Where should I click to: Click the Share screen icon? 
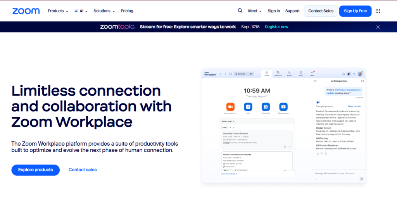click(x=283, y=106)
